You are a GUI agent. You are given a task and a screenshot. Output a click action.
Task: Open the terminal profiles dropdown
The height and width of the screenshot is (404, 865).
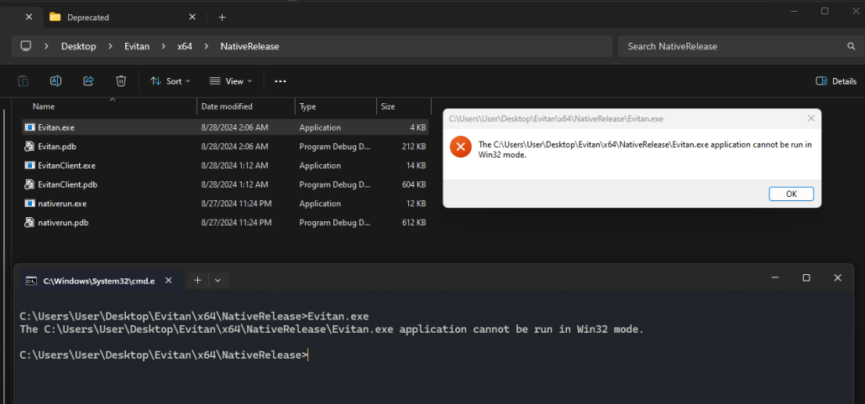click(x=218, y=281)
